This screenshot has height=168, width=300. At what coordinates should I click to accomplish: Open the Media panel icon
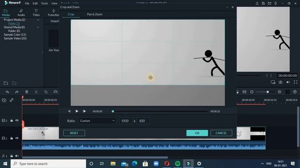[x=6, y=13]
